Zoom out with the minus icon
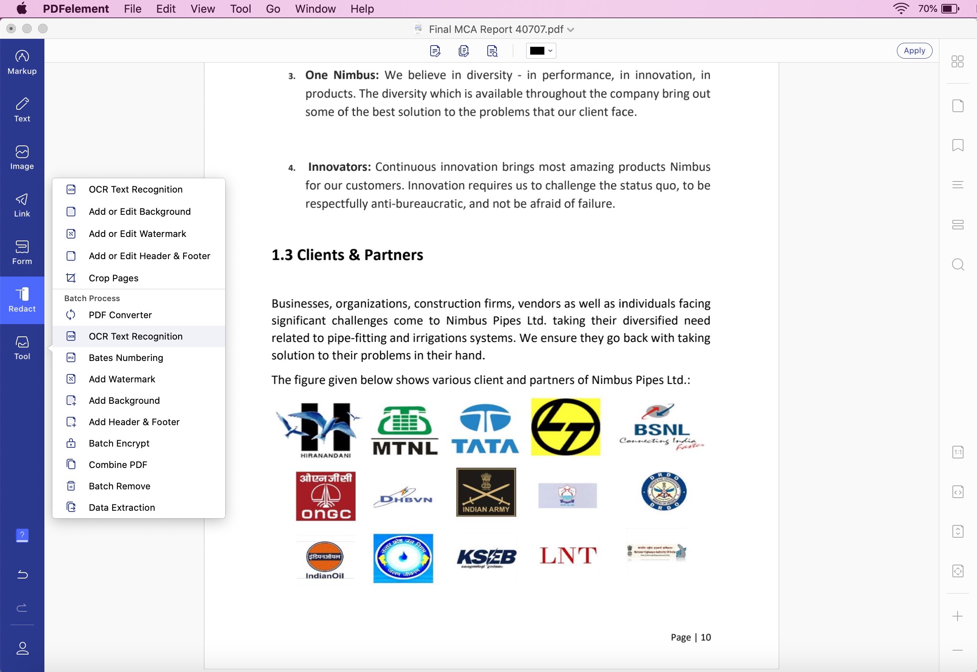Viewport: 977px width, 672px height. coord(957,650)
